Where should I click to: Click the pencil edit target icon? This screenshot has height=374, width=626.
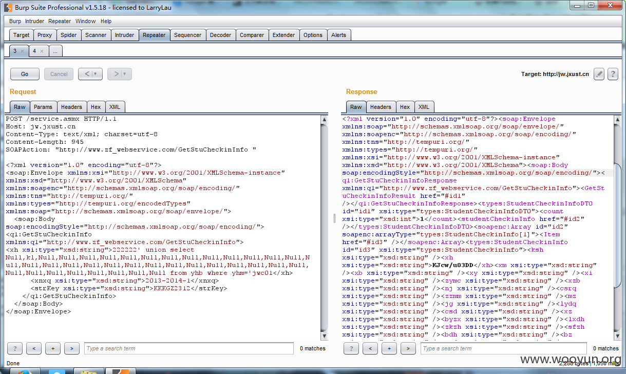(599, 74)
